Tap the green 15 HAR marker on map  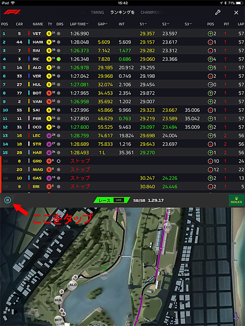pyautogui.click(x=105, y=269)
